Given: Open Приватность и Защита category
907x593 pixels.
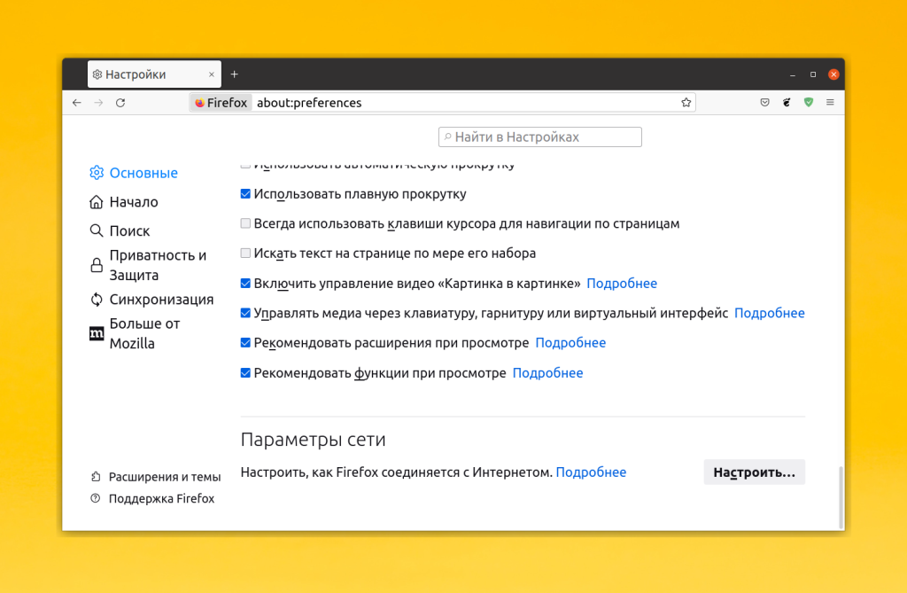Looking at the screenshot, I should [148, 265].
